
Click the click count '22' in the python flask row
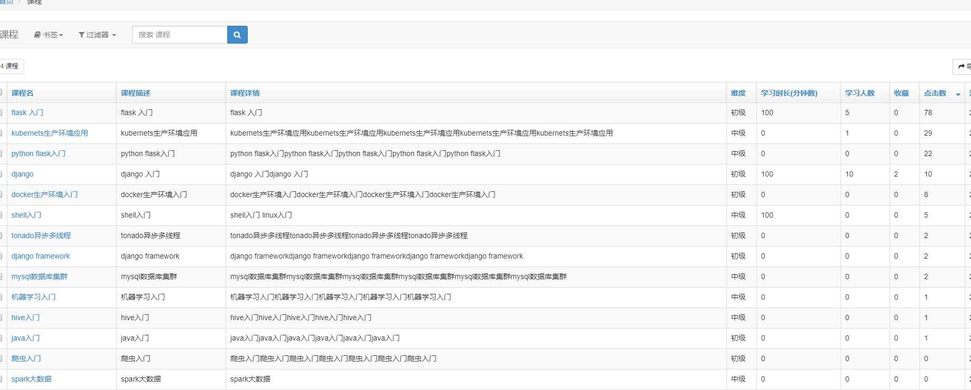[x=928, y=153]
